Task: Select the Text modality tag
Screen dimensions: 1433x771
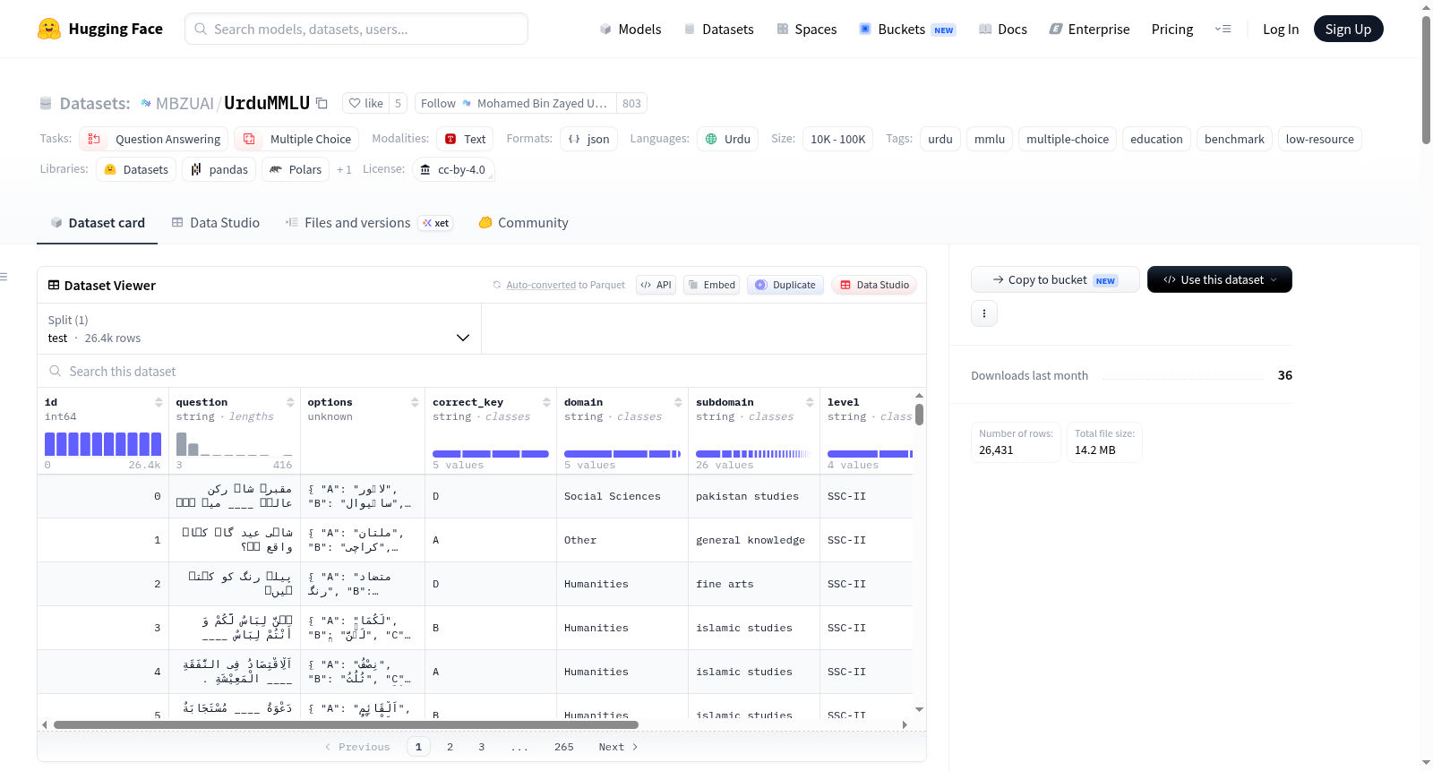Action: [x=465, y=139]
